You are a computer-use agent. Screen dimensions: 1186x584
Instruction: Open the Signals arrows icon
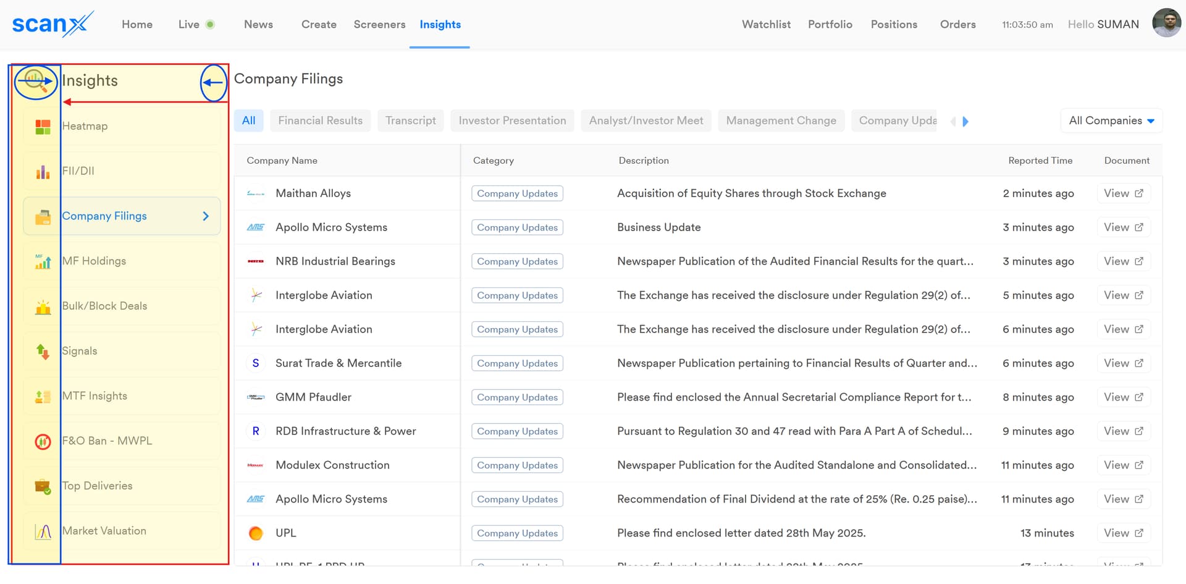[43, 352]
